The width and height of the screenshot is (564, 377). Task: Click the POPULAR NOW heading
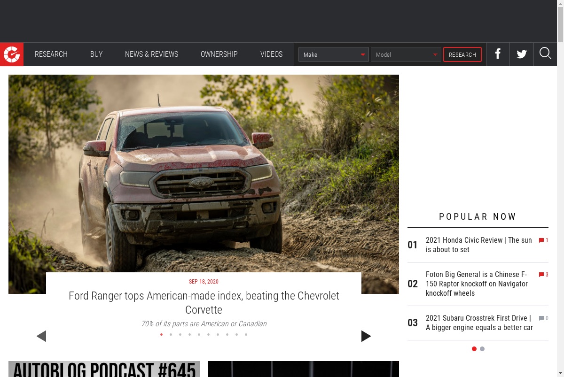pos(478,216)
